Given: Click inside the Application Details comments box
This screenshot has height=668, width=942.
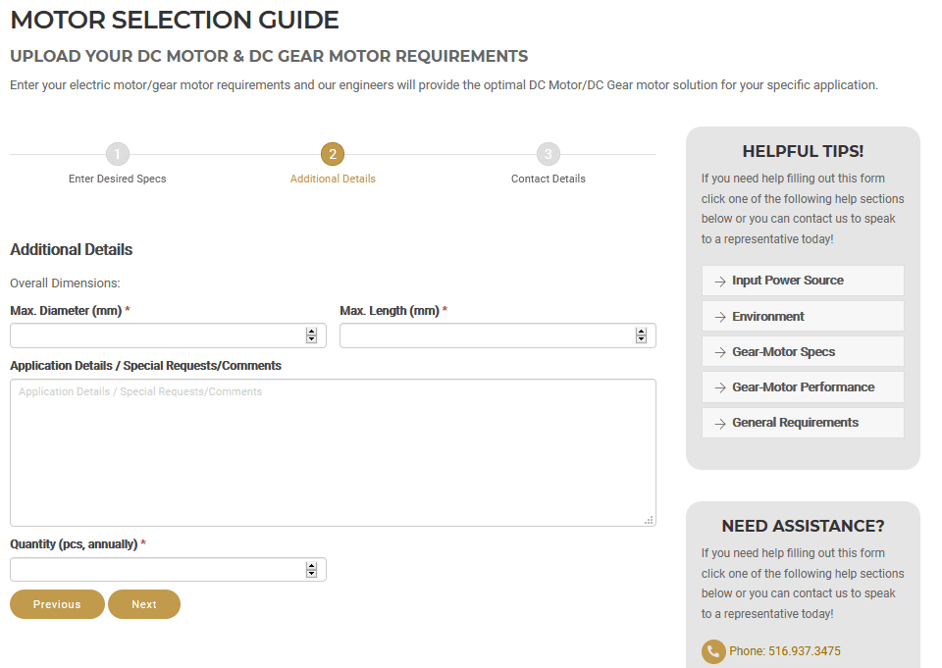Looking at the screenshot, I should pyautogui.click(x=333, y=451).
